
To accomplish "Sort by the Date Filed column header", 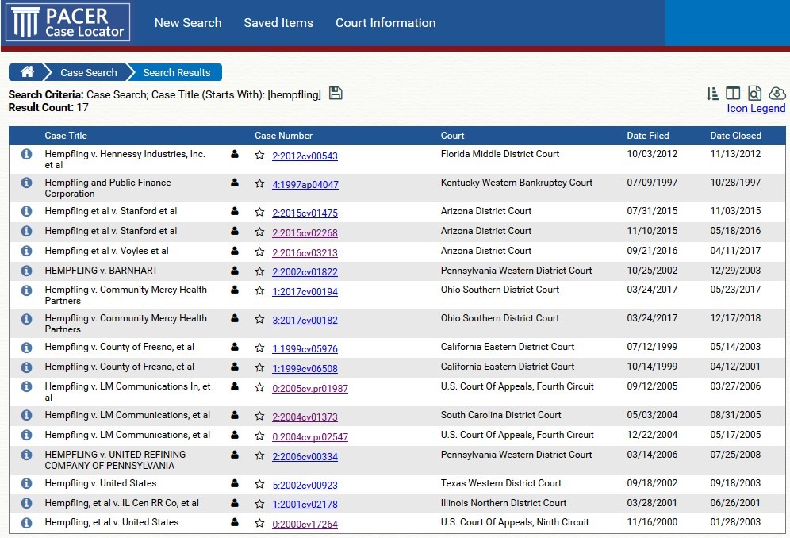I will (x=648, y=136).
